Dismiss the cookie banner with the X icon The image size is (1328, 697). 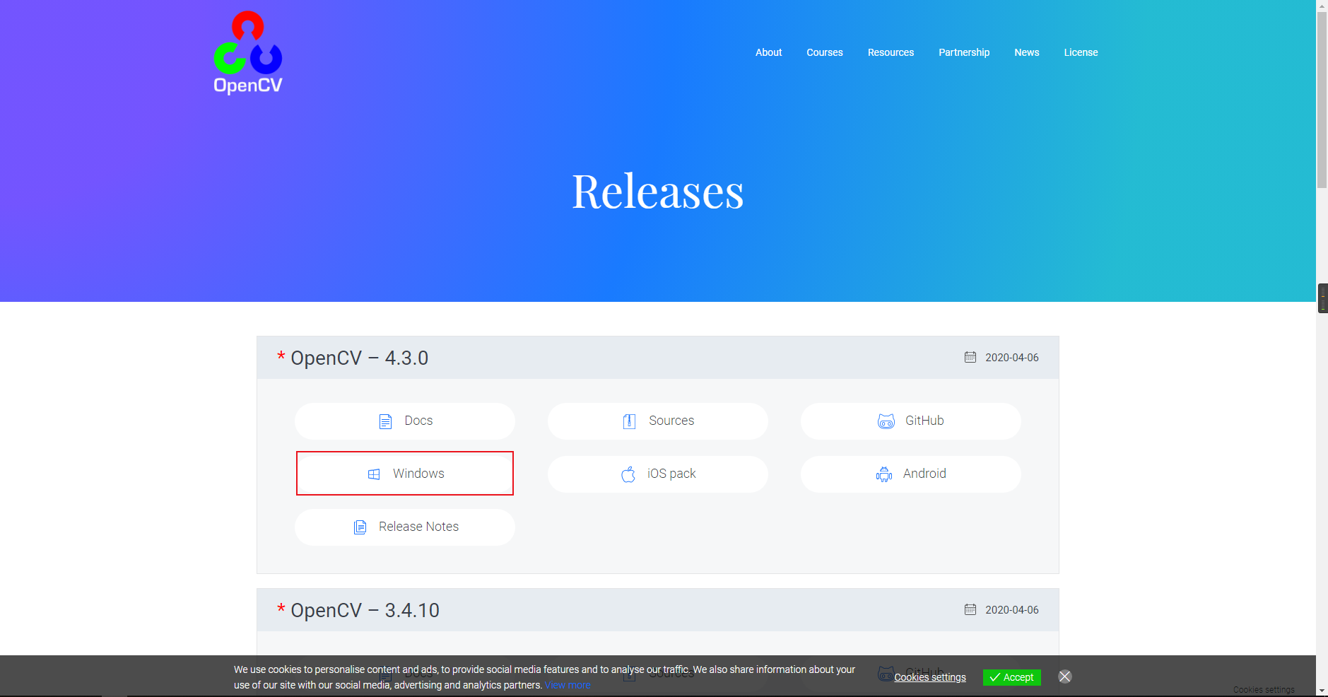(1065, 676)
